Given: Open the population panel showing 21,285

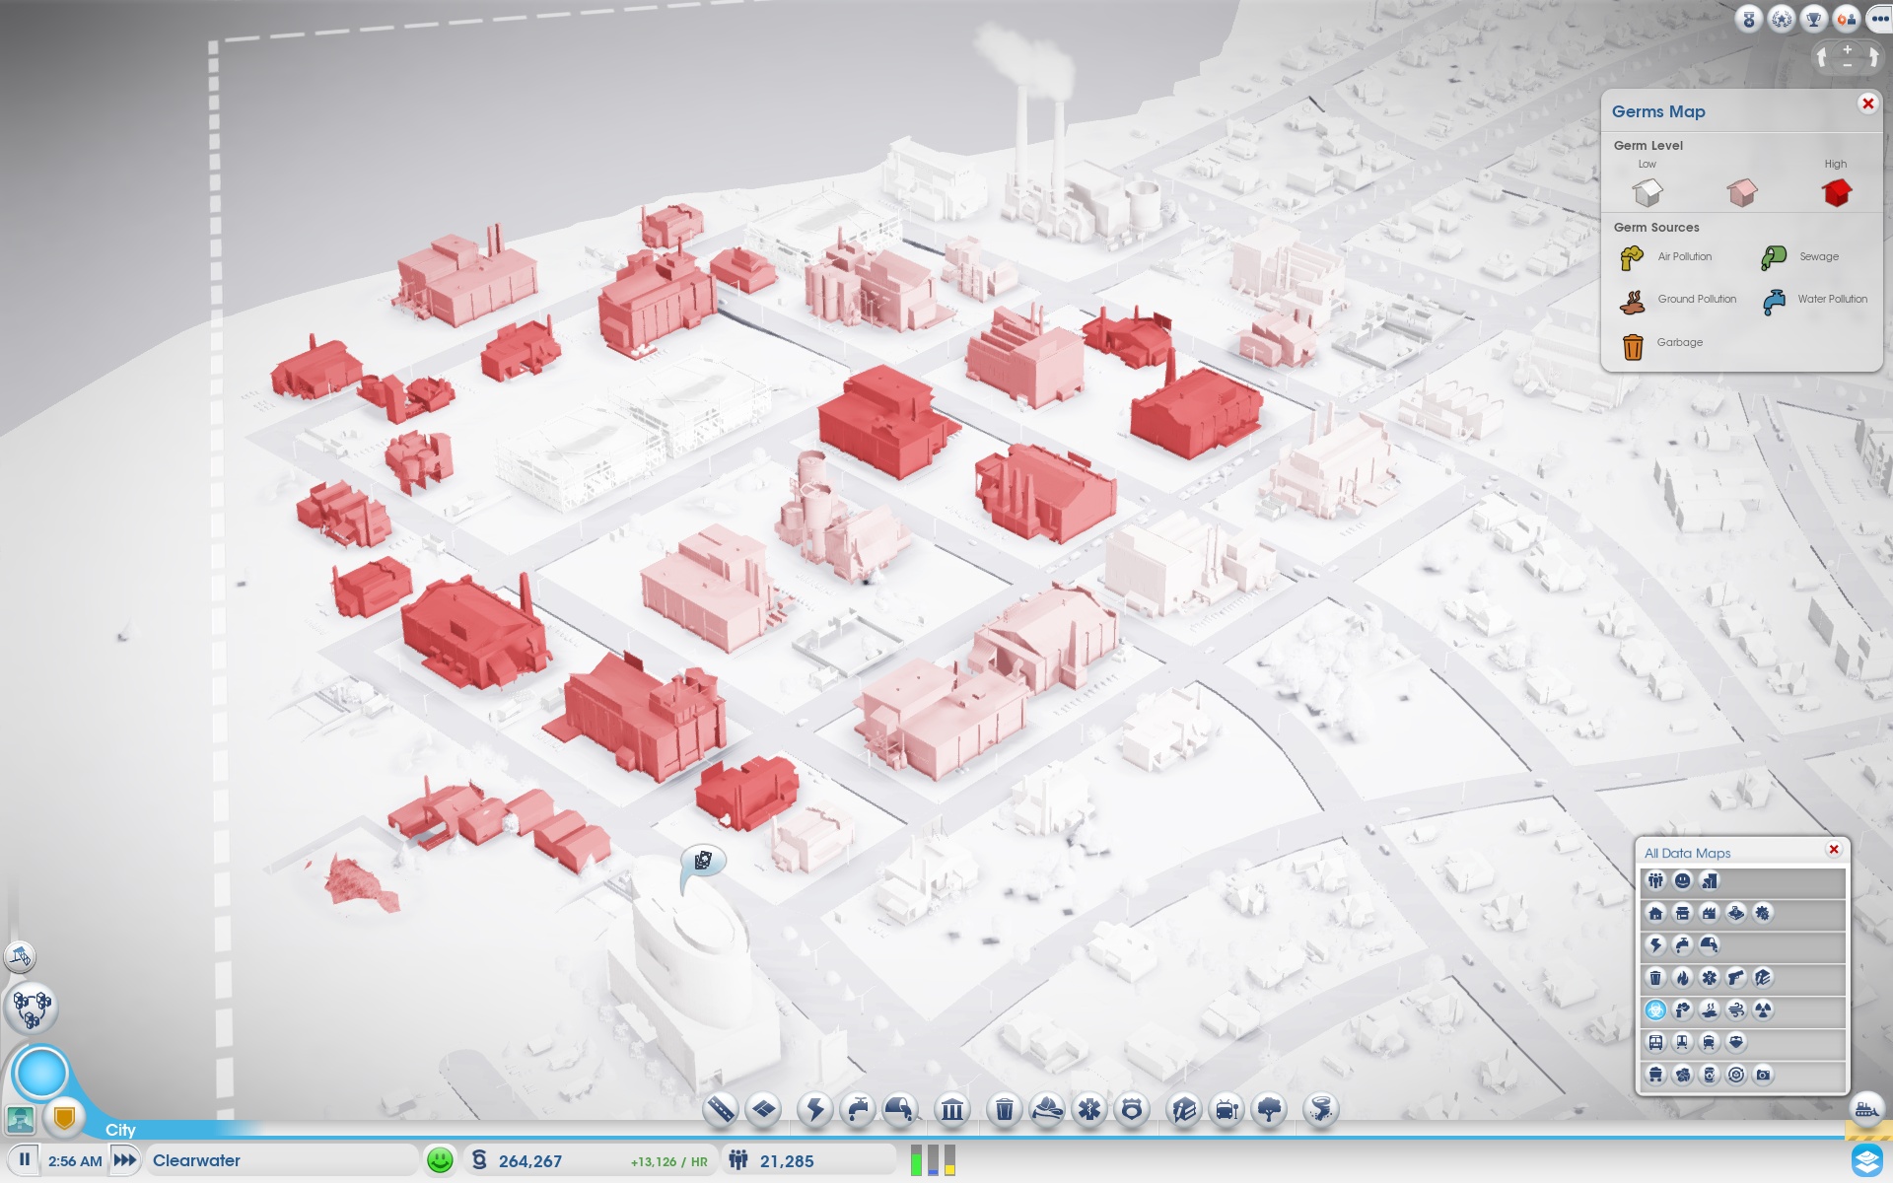Looking at the screenshot, I should (808, 1160).
